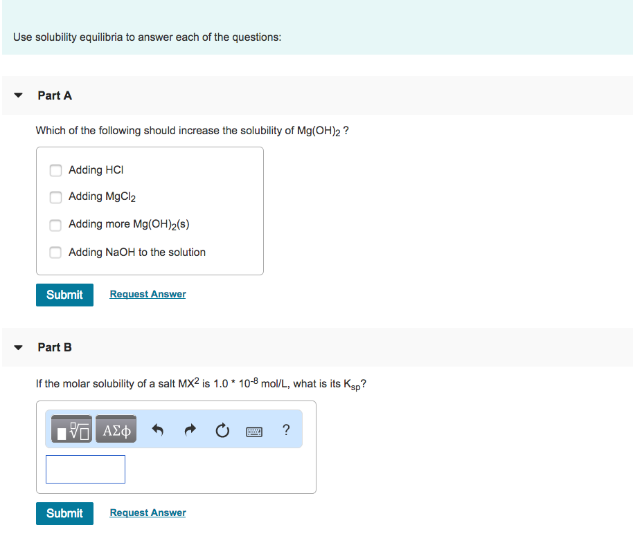Check the Adding HCl option
The height and width of the screenshot is (552, 633).
pyautogui.click(x=55, y=170)
